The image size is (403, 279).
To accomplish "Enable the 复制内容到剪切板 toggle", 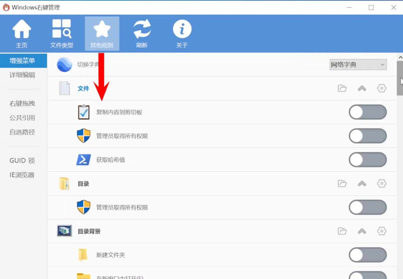I will [x=367, y=112].
